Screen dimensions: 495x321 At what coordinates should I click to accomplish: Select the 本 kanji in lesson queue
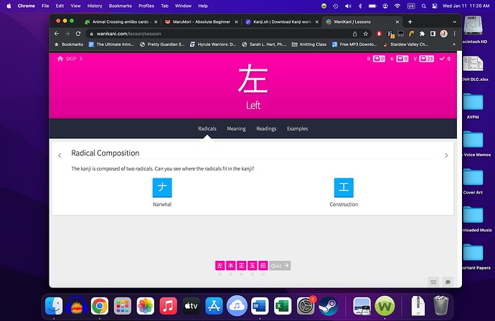pyautogui.click(x=231, y=266)
